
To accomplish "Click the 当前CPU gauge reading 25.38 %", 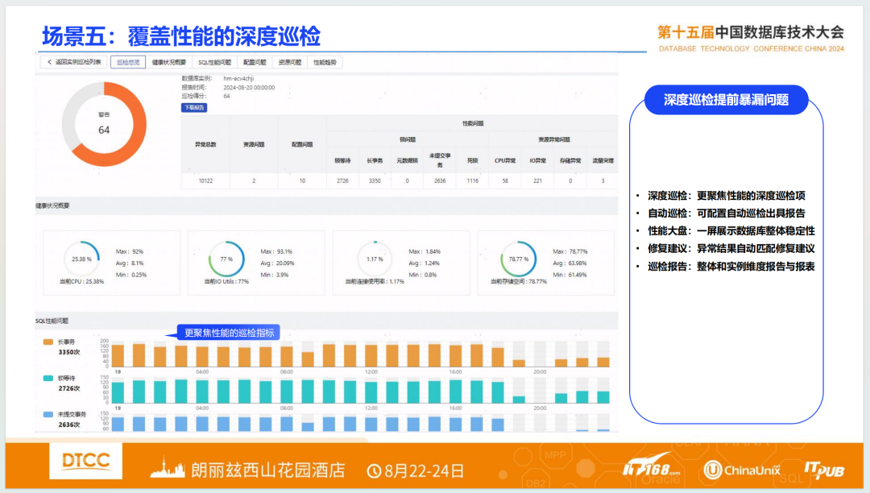I will [82, 259].
